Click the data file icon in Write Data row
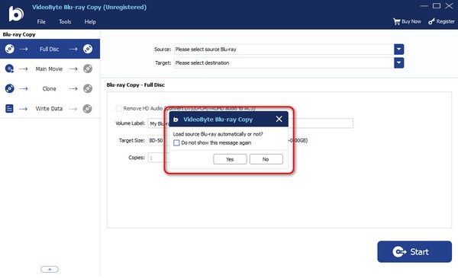The image size is (458, 278). pos(9,109)
